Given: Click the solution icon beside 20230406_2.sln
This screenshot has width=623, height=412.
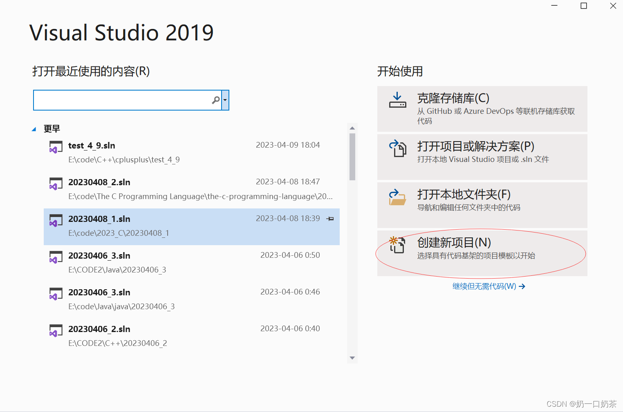Looking at the screenshot, I should pyautogui.click(x=56, y=330).
